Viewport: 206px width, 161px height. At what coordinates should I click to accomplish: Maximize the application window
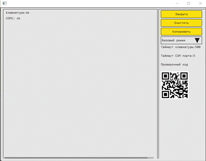point(189,3)
